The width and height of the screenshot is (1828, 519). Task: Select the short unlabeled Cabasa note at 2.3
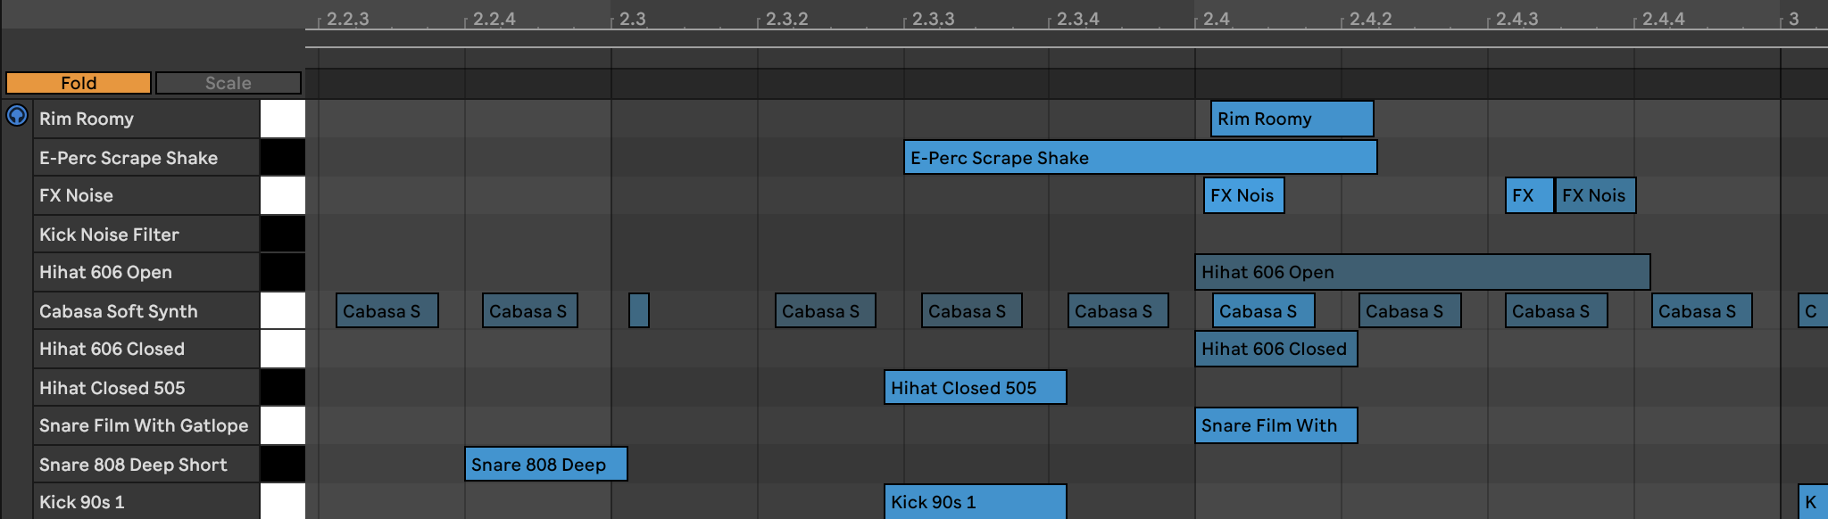click(x=639, y=311)
